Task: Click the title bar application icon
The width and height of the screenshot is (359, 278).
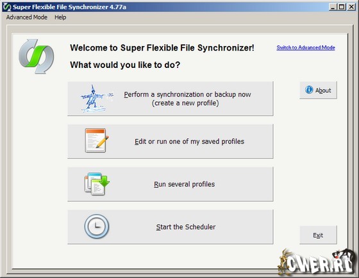Action: pos(7,7)
